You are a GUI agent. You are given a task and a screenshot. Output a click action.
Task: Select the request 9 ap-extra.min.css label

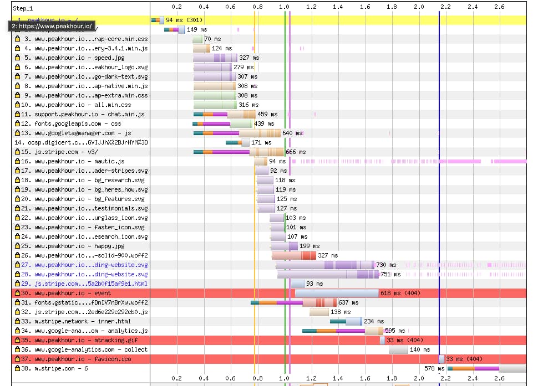coord(86,95)
